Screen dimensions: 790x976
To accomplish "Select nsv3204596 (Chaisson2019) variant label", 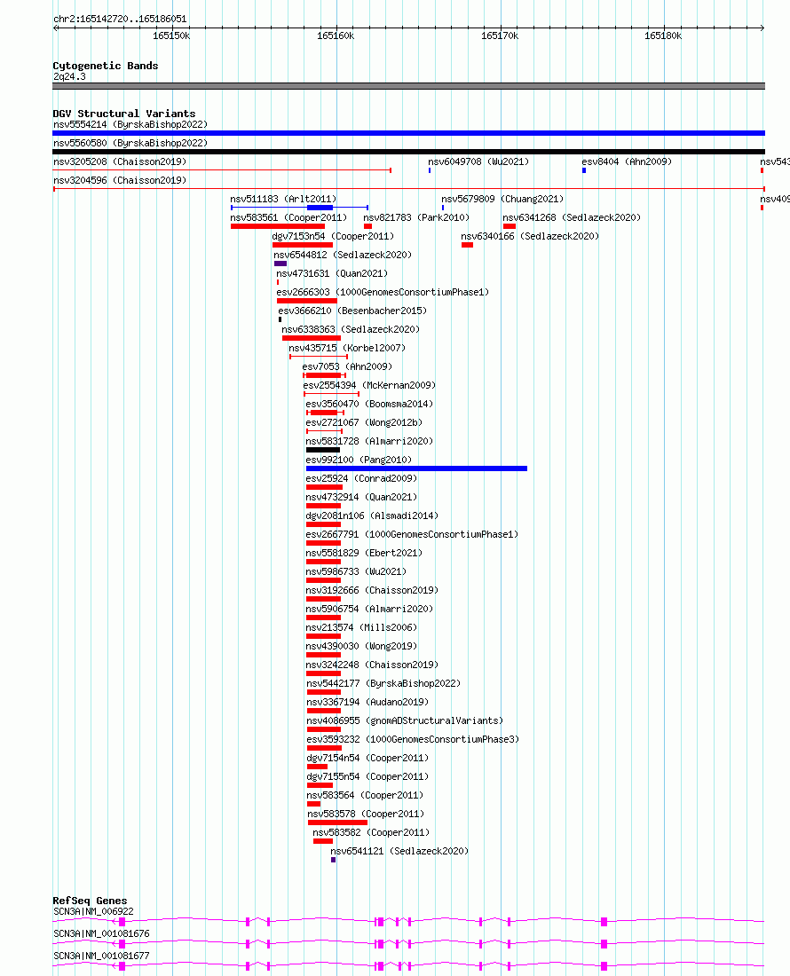I will (120, 180).
